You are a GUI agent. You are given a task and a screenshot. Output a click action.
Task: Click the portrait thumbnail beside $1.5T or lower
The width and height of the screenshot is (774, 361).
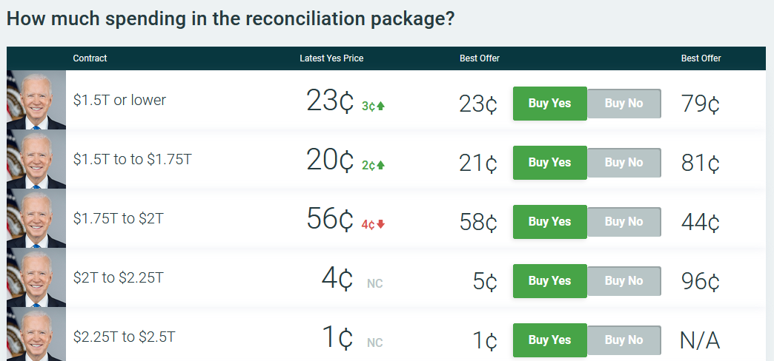point(36,100)
